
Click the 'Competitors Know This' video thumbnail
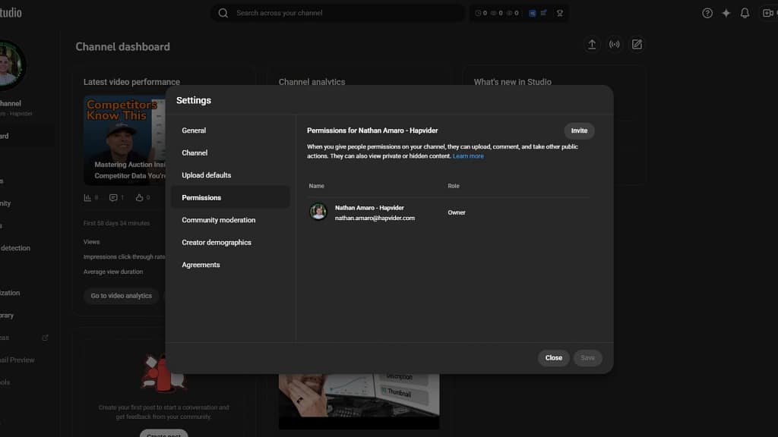click(124, 140)
